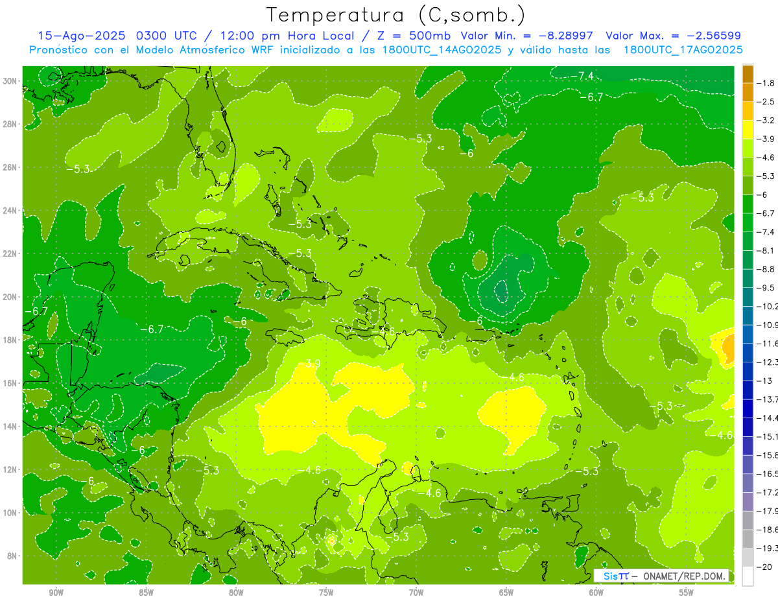
Task: Click the 20N latitude axis label
Action: [x=10, y=297]
